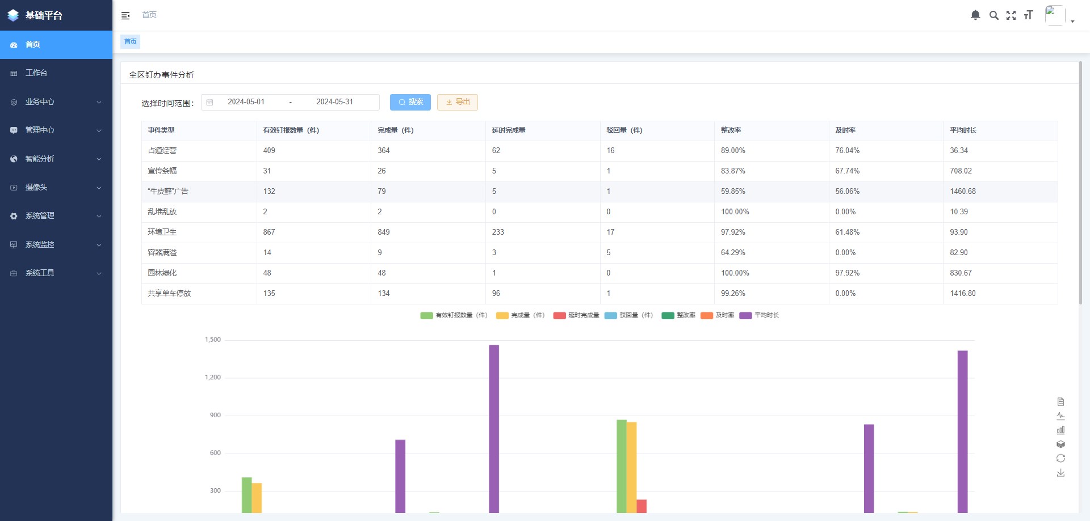Image resolution: width=1090 pixels, height=521 pixels.
Task: Toggle 有效钉报数量 series in legend
Action: pyautogui.click(x=454, y=315)
